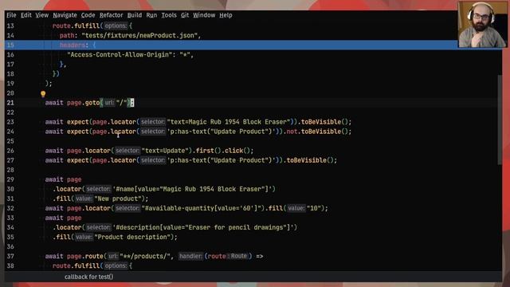The height and width of the screenshot is (287, 510).
Task: Open the Tools menu
Action: coord(169,15)
